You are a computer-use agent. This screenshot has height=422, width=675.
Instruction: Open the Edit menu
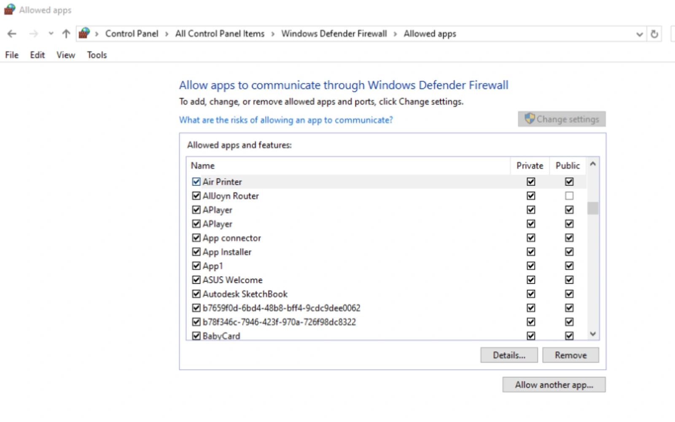click(38, 55)
